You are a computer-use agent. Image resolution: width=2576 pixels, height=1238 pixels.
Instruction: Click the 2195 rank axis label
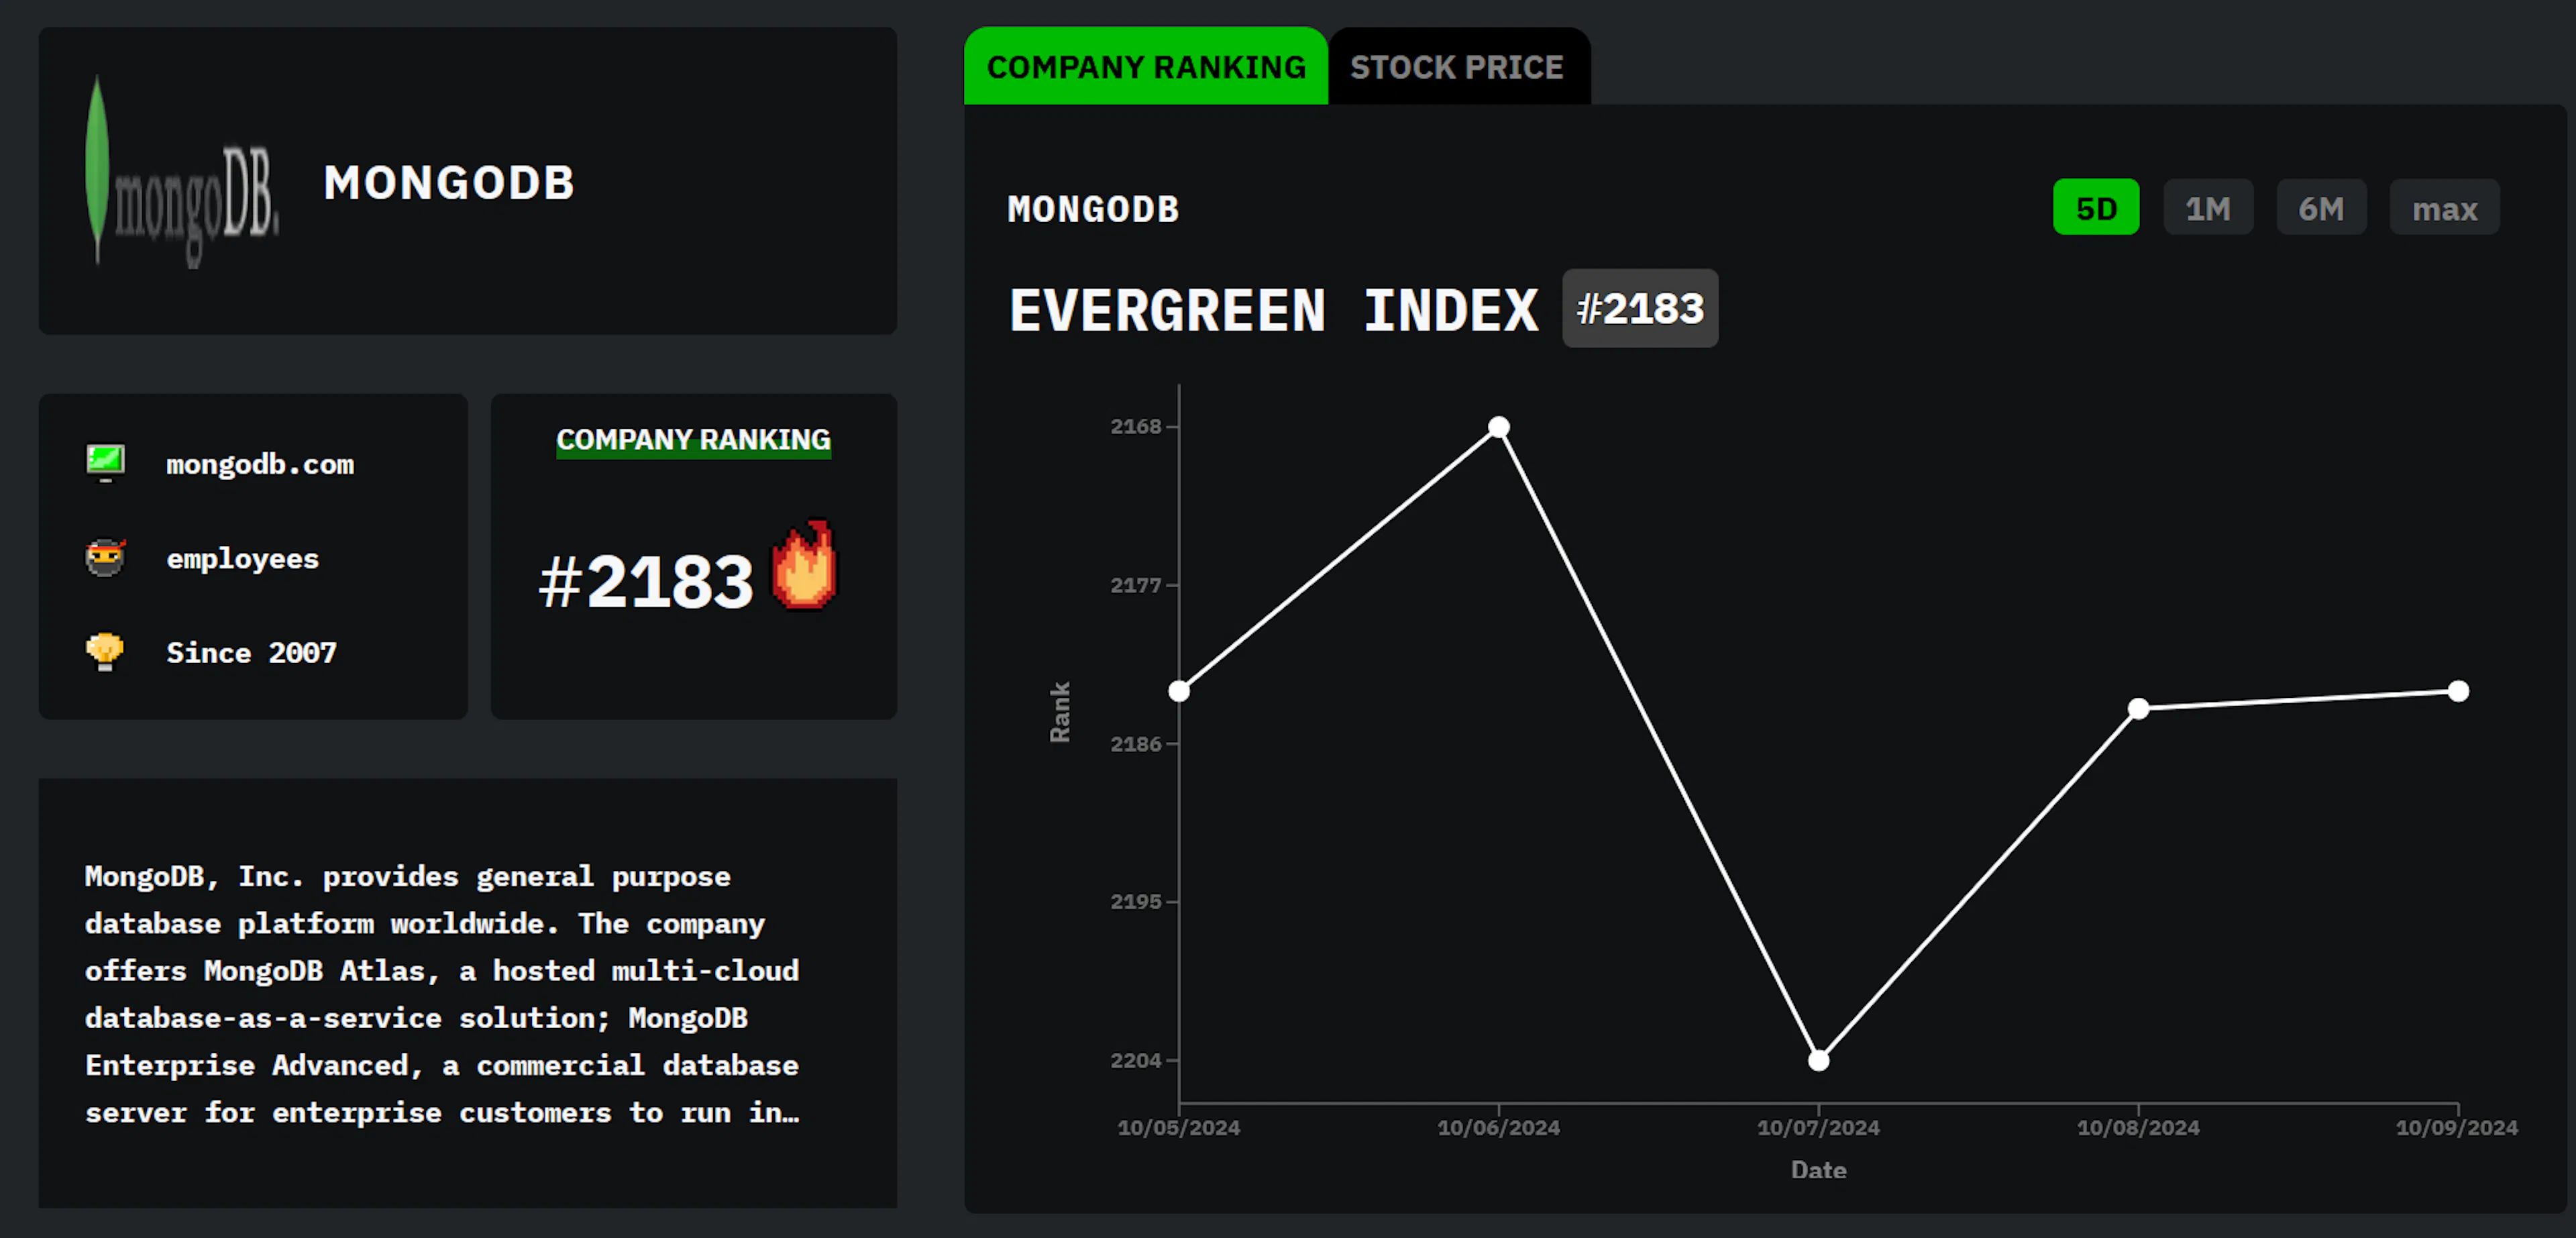coord(1136,902)
